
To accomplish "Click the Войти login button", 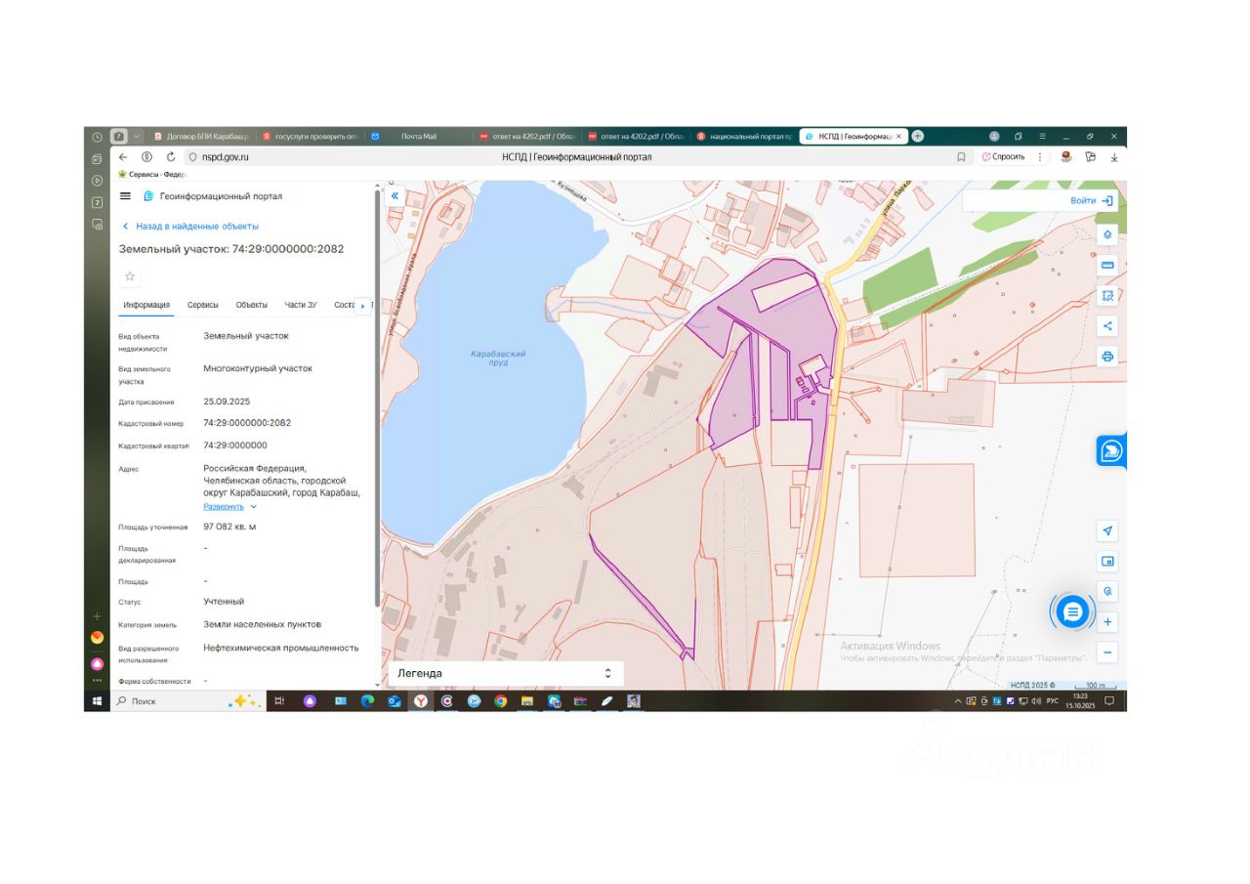I will click(x=1091, y=200).
